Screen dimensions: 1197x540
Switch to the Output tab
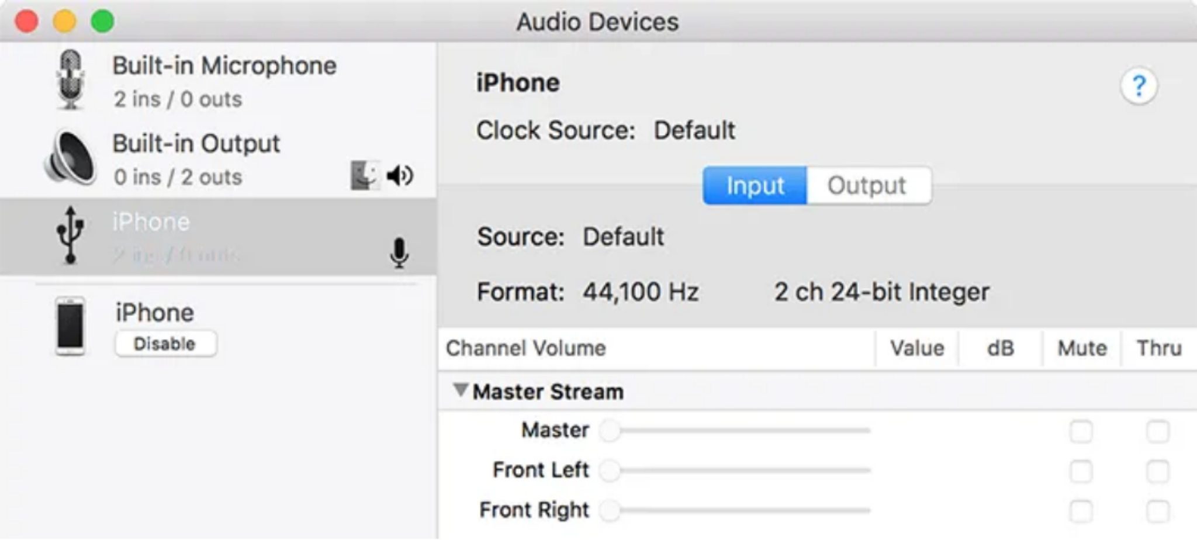click(x=869, y=186)
